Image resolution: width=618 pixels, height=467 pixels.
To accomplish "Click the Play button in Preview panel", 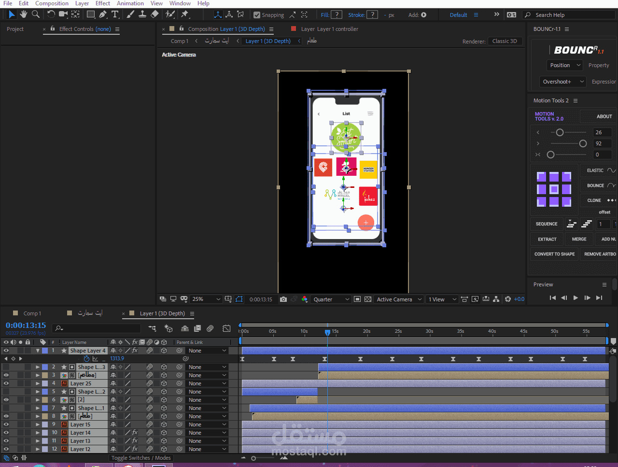I will [576, 298].
